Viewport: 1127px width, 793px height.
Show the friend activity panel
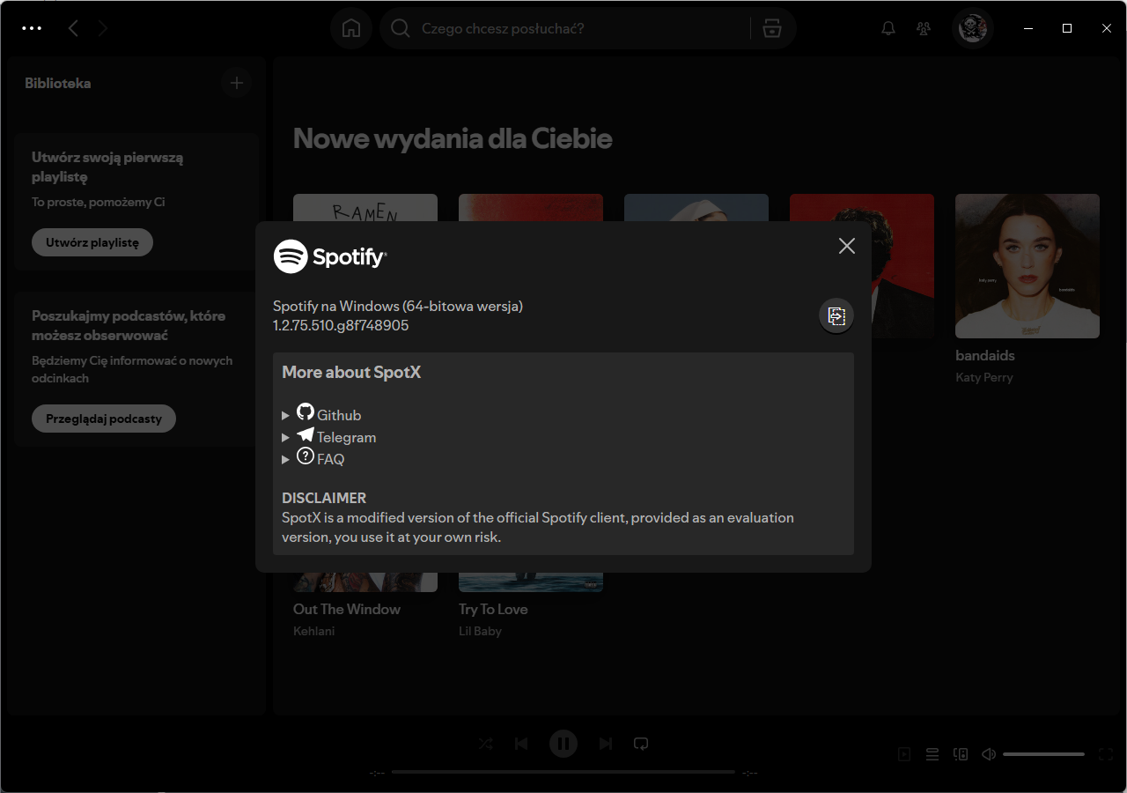tap(924, 28)
